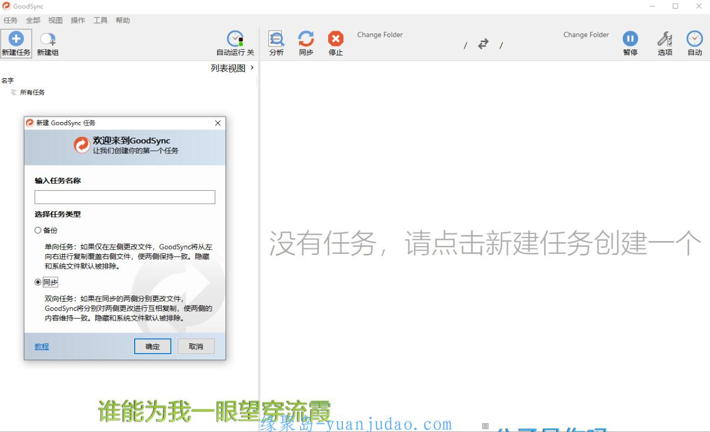Minimize the GoodSync window

click(652, 6)
